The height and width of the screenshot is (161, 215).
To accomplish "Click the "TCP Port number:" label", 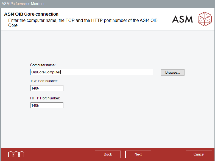I will tap(44, 81).
